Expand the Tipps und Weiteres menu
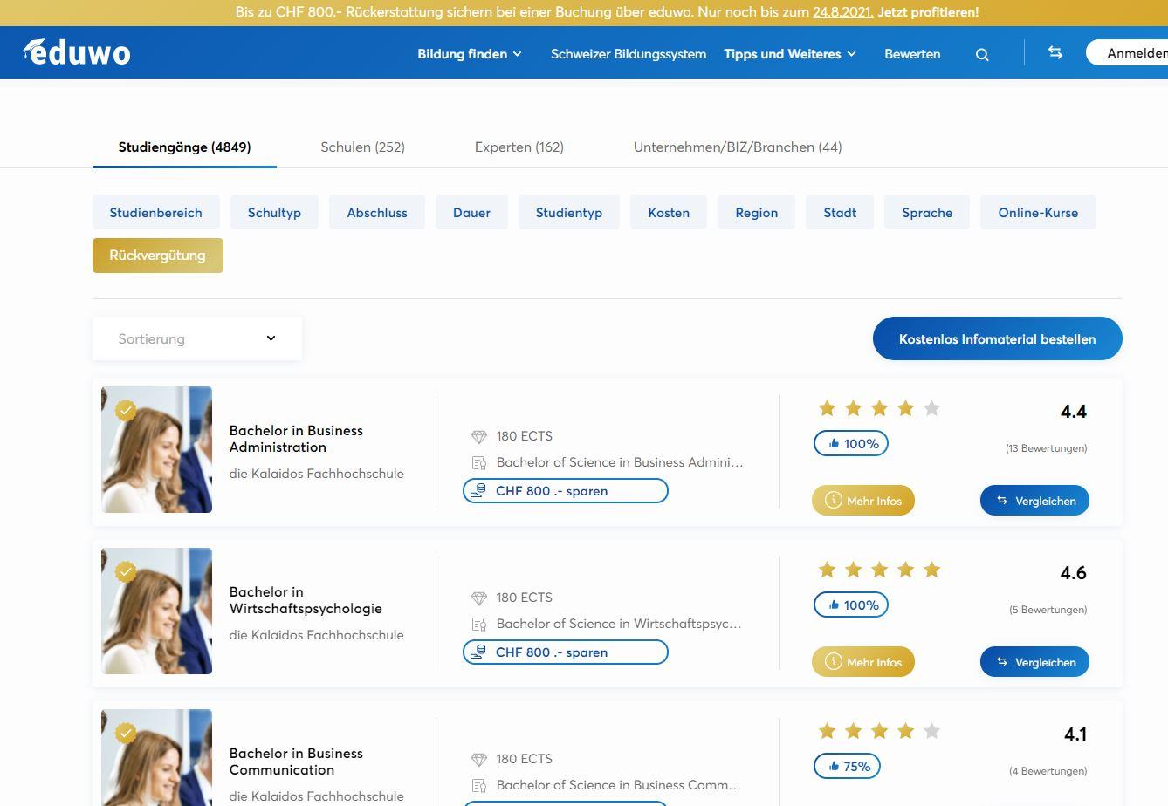Screen dimensions: 1168x806 click(x=790, y=54)
